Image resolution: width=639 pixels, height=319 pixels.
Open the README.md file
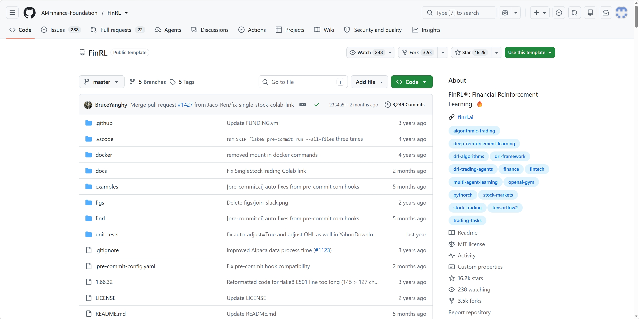point(111,314)
